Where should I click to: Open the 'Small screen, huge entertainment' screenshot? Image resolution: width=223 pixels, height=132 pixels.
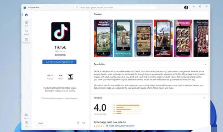pyautogui.click(x=163, y=38)
